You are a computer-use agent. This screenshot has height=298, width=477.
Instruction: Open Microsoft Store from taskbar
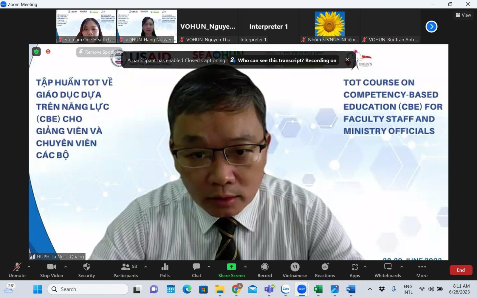[203, 289]
